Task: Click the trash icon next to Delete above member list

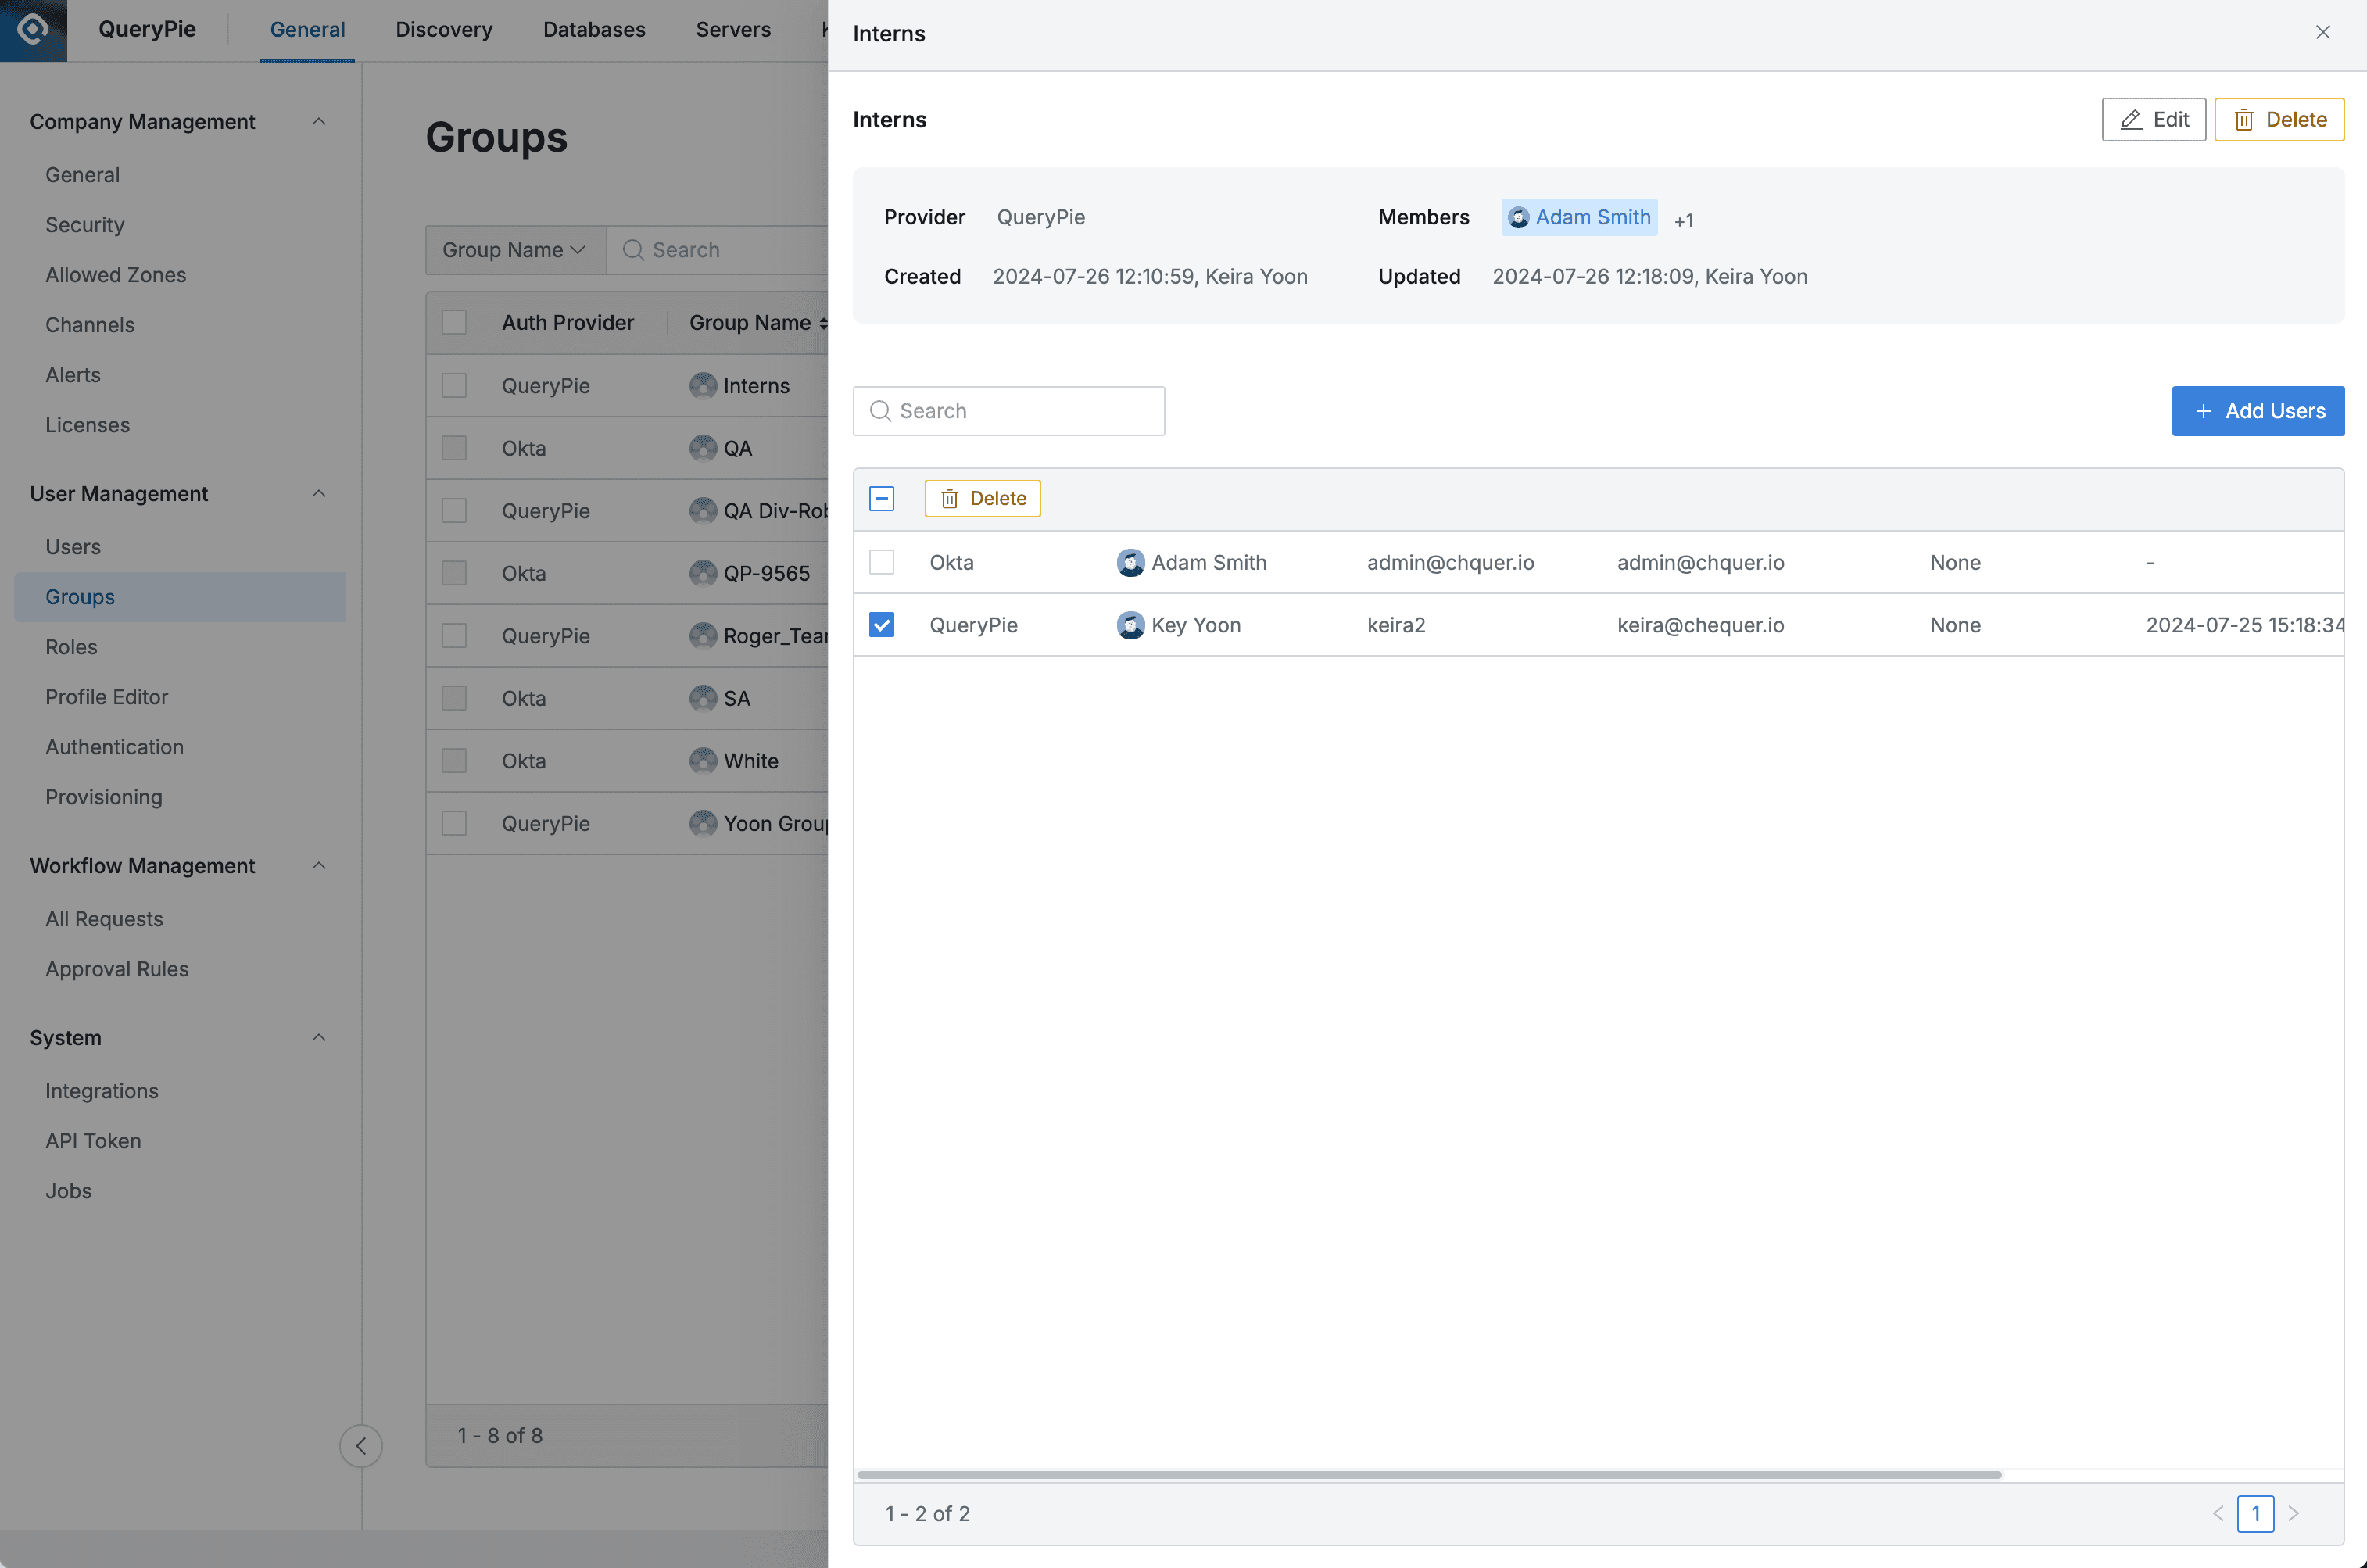Action: 948,498
